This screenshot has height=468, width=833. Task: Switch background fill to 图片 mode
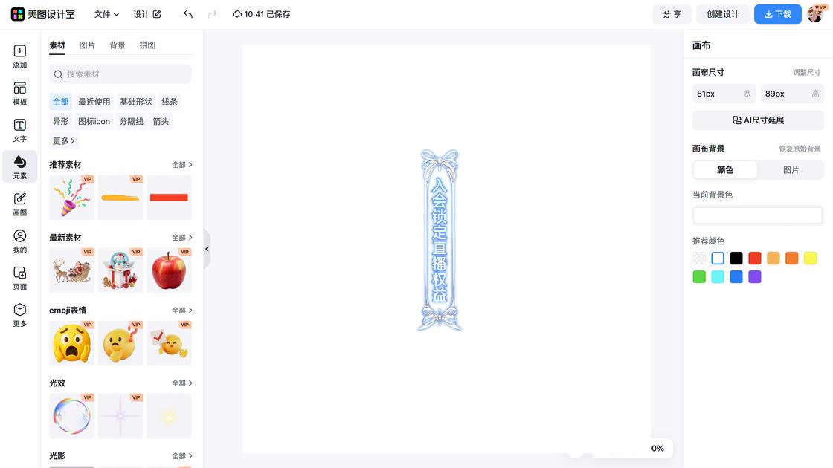[x=791, y=170]
